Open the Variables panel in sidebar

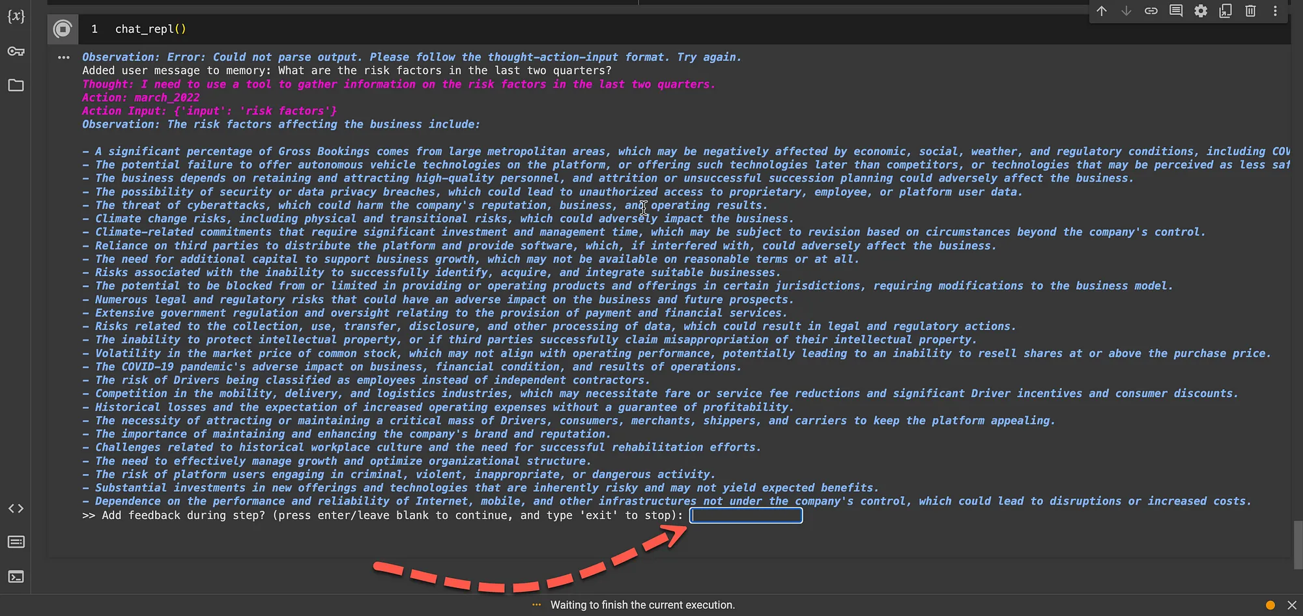pyautogui.click(x=16, y=16)
